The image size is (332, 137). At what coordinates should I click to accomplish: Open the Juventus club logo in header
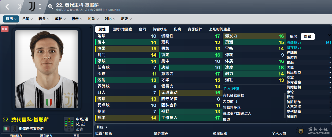point(32,7)
